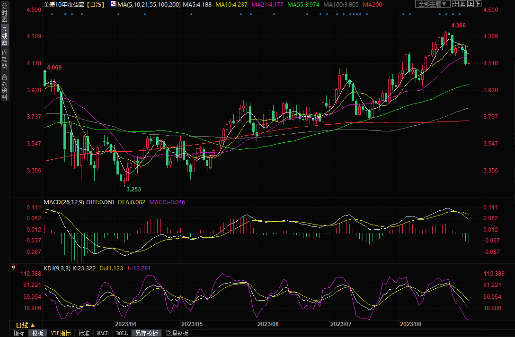Toggle the 指标 tab at bottom
515x337 pixels.
pyautogui.click(x=19, y=333)
